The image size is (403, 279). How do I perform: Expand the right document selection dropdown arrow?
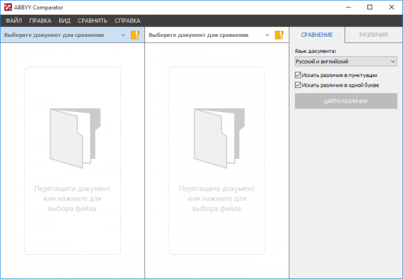[267, 35]
